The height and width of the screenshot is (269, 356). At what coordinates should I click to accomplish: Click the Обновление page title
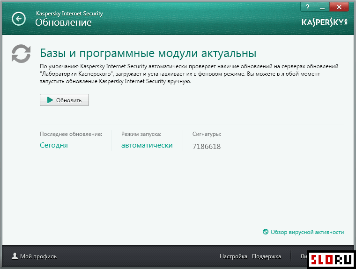tap(63, 22)
